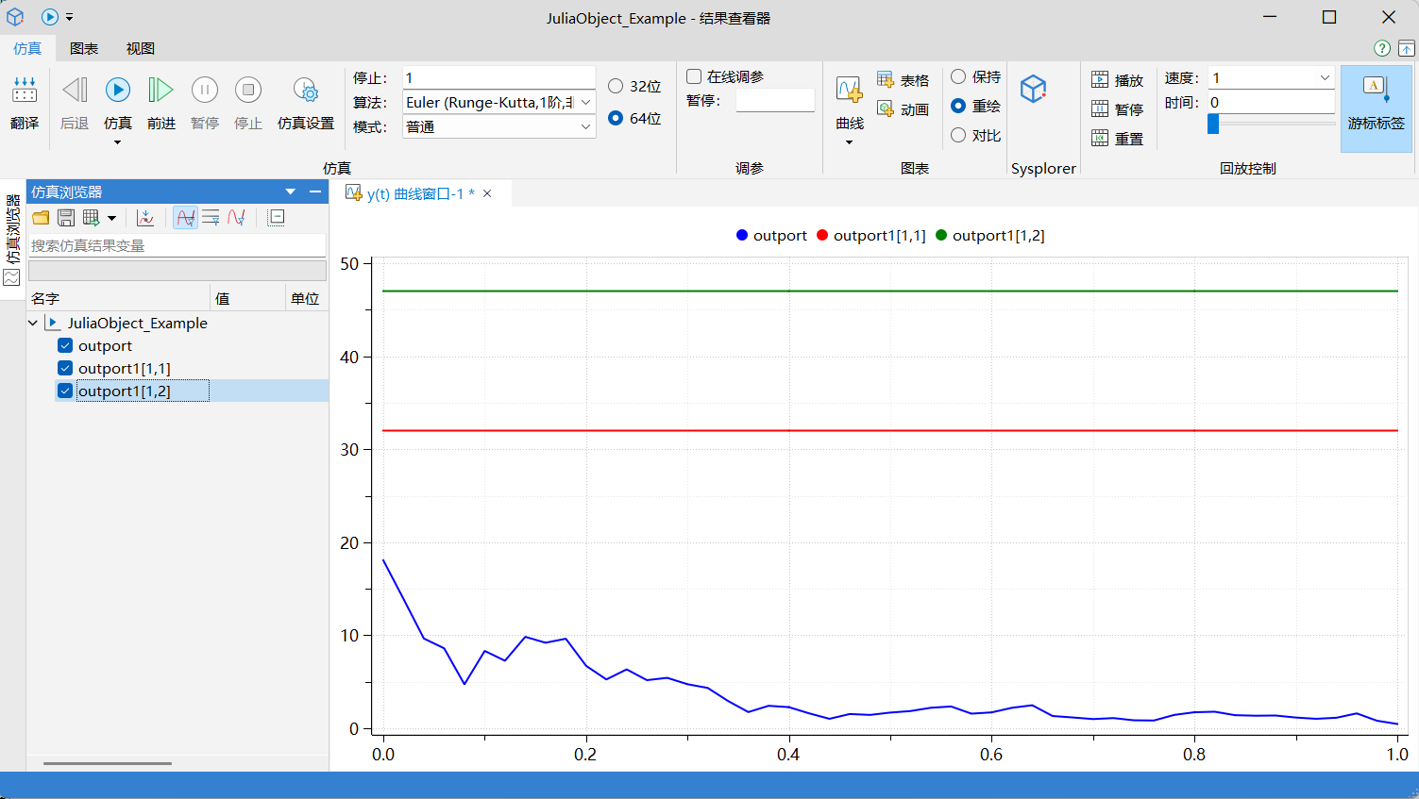
Task: Enable the 在线调参 checkbox
Action: pyautogui.click(x=694, y=76)
